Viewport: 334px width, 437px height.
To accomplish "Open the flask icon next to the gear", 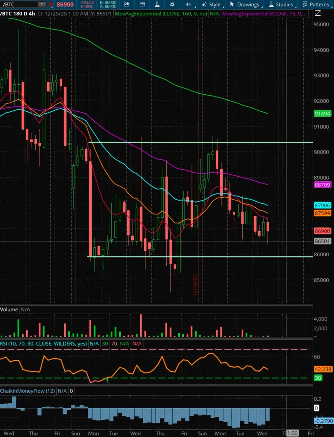I will coord(157,4).
